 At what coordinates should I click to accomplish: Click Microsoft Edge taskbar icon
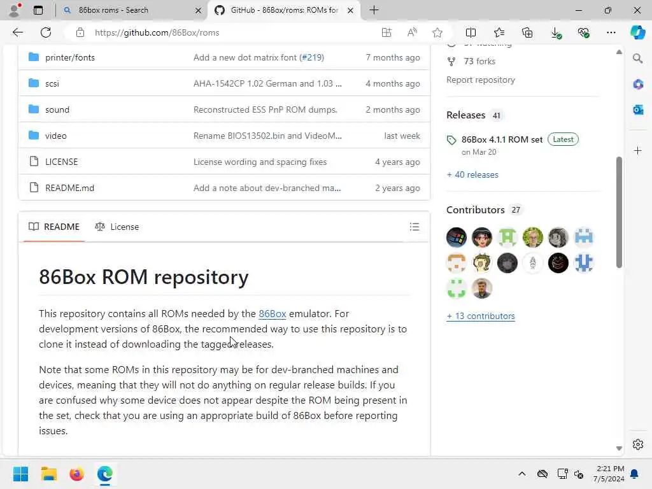pyautogui.click(x=105, y=474)
